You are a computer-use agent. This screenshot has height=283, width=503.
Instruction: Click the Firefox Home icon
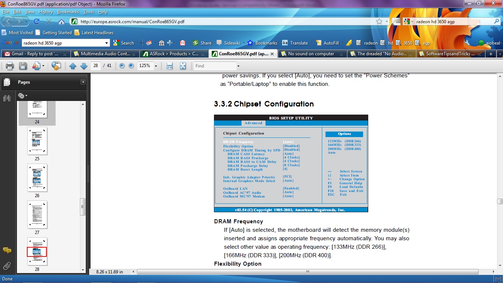click(x=61, y=21)
